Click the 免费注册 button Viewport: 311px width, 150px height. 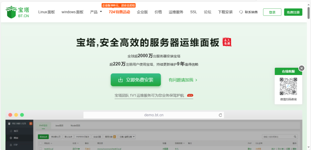(x=293, y=12)
